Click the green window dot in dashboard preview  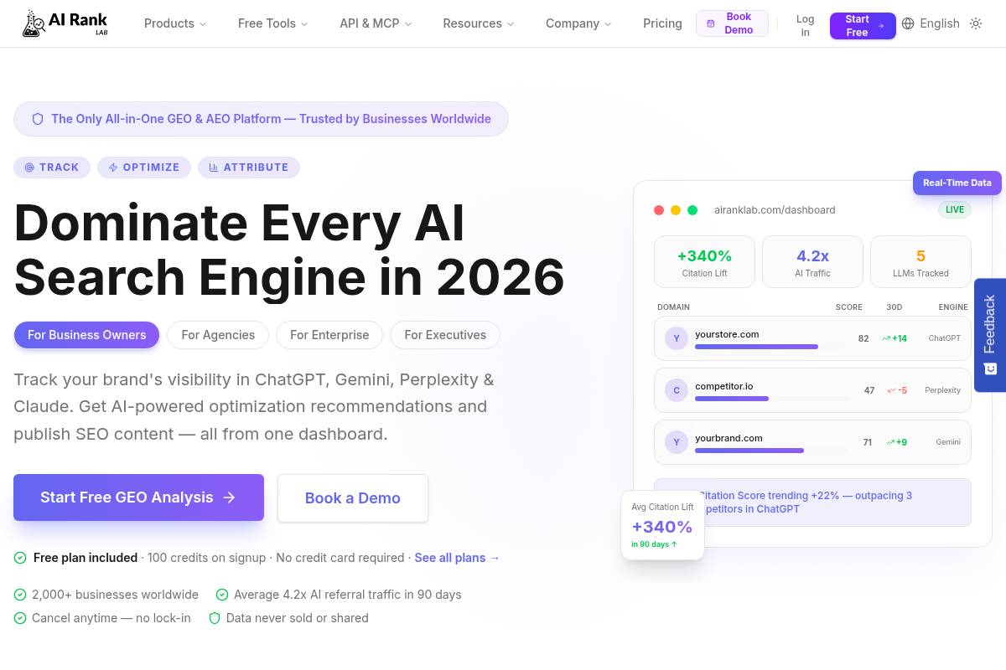[x=692, y=210]
